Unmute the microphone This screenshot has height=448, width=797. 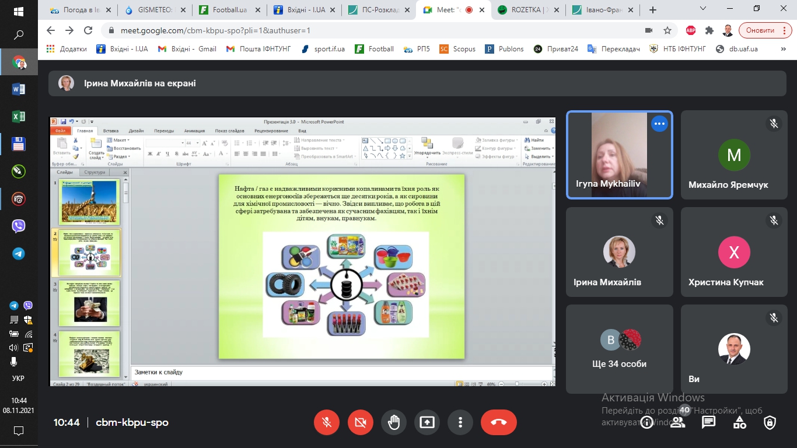click(x=327, y=422)
